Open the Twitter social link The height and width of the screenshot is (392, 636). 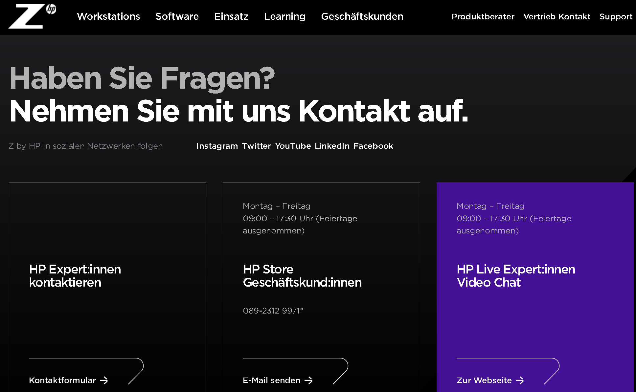click(x=256, y=146)
